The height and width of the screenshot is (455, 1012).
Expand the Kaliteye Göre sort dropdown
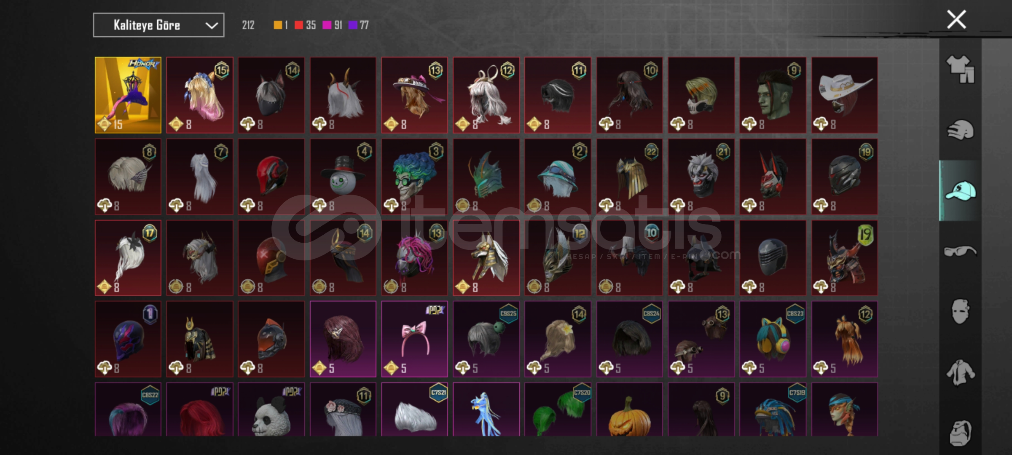(158, 25)
